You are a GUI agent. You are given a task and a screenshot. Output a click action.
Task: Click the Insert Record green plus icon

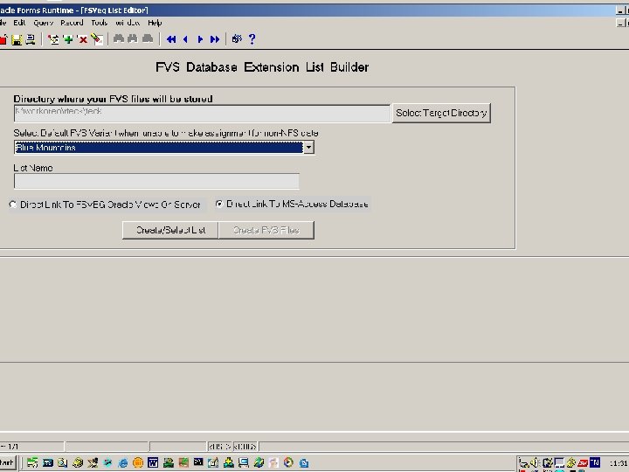69,39
